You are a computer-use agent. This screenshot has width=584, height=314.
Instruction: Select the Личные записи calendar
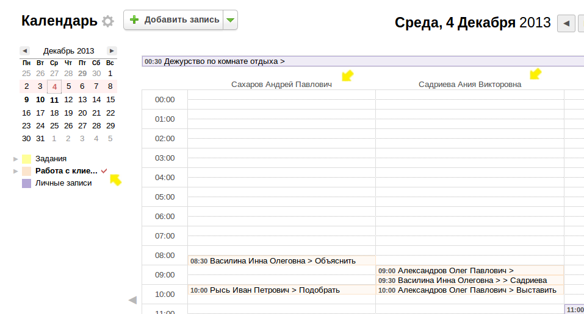pyautogui.click(x=63, y=183)
